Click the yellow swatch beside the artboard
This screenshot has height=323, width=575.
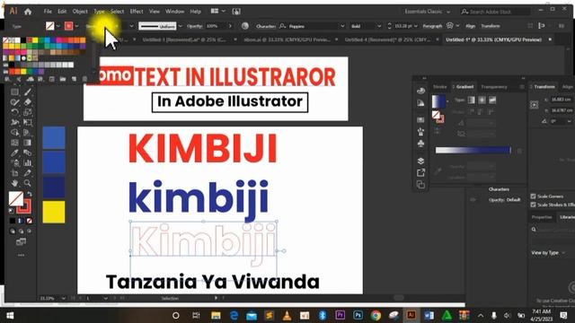(x=54, y=212)
